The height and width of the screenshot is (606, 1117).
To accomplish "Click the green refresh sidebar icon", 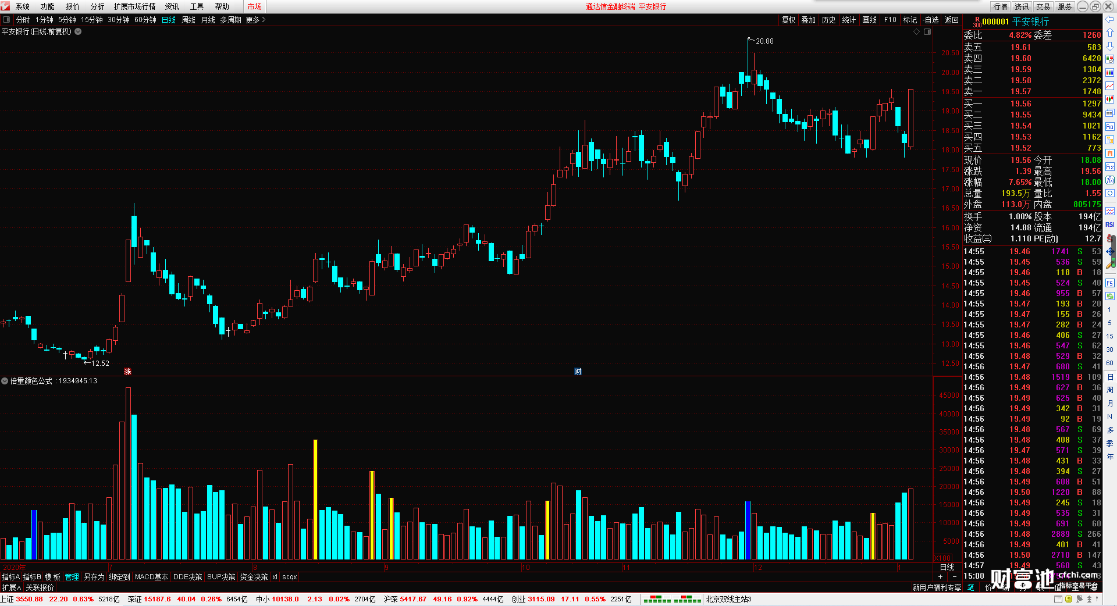I will [1110, 297].
